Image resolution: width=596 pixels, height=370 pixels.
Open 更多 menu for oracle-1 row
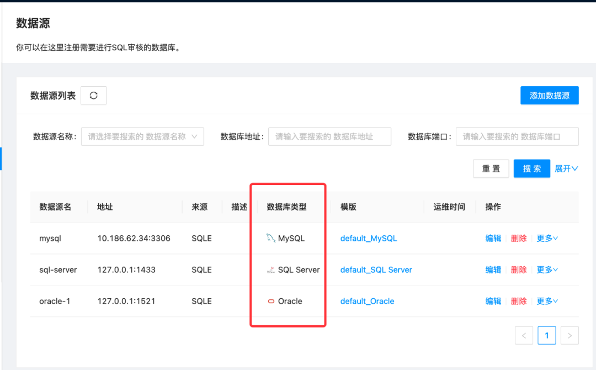(547, 301)
